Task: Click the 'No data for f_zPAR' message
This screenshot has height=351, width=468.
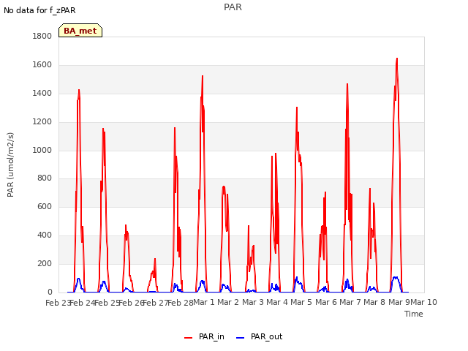Action: point(39,10)
